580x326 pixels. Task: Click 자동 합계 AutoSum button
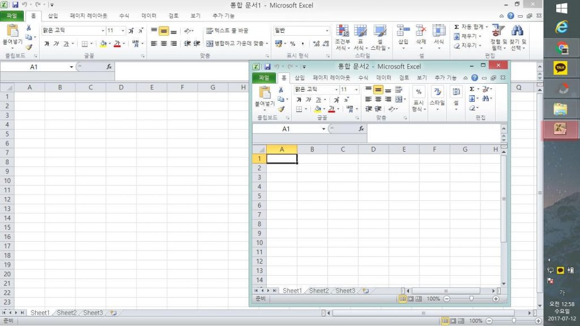[470, 27]
